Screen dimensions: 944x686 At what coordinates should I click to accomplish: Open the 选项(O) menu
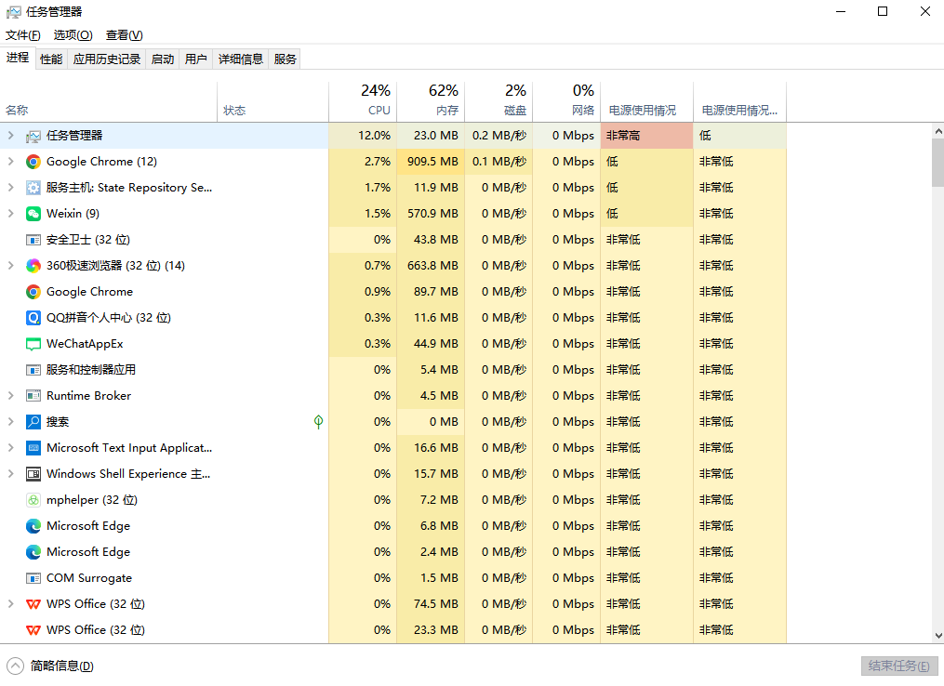click(73, 35)
